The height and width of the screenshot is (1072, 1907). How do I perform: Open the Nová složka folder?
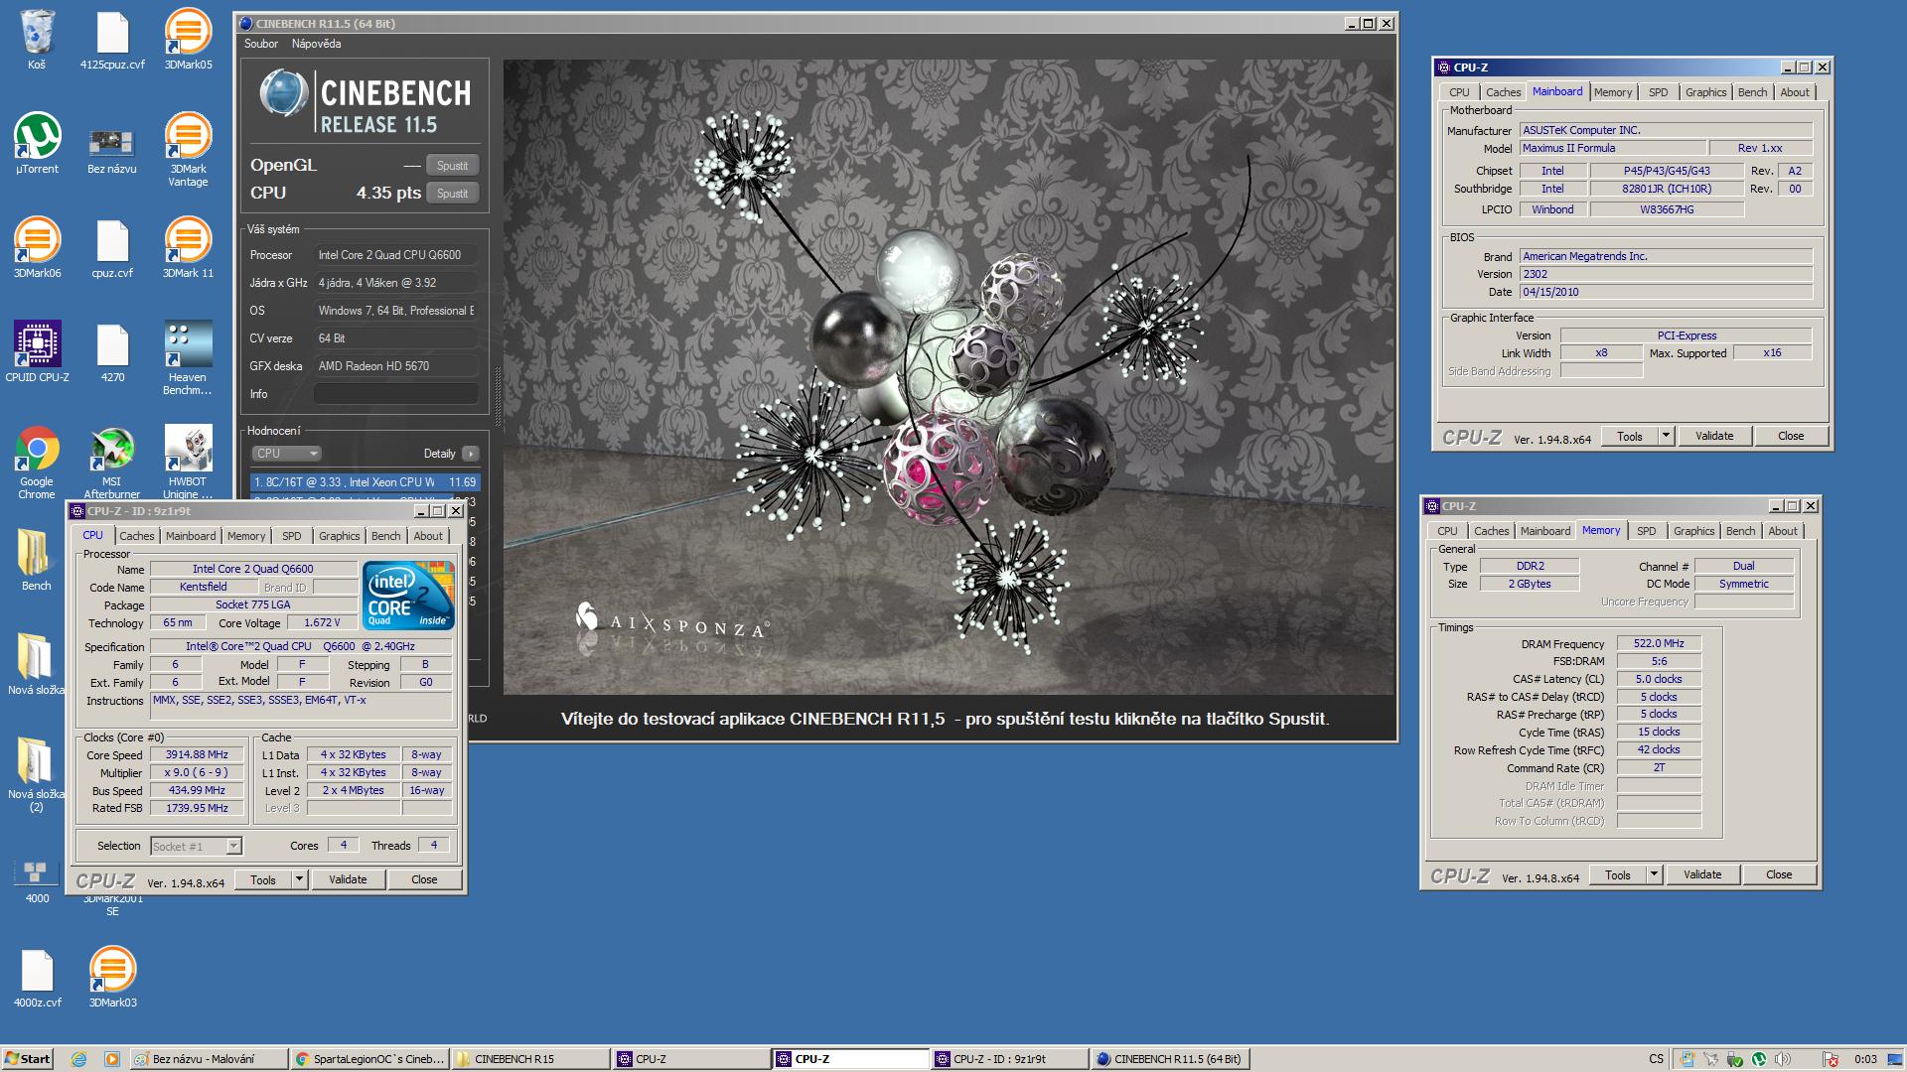(x=37, y=665)
